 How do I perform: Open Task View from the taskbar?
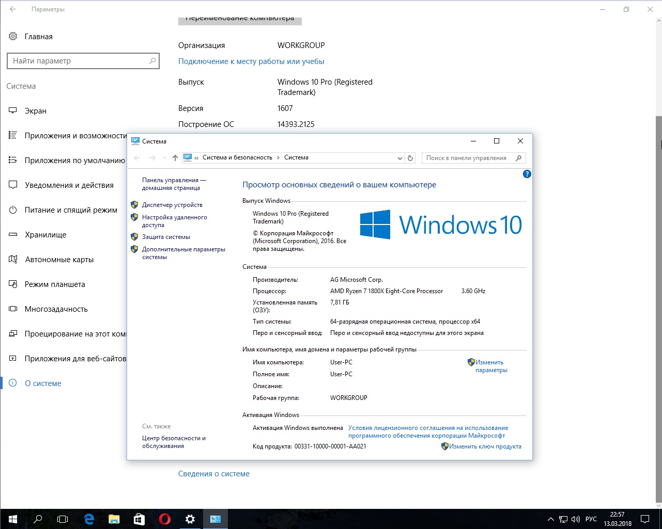tap(63, 519)
